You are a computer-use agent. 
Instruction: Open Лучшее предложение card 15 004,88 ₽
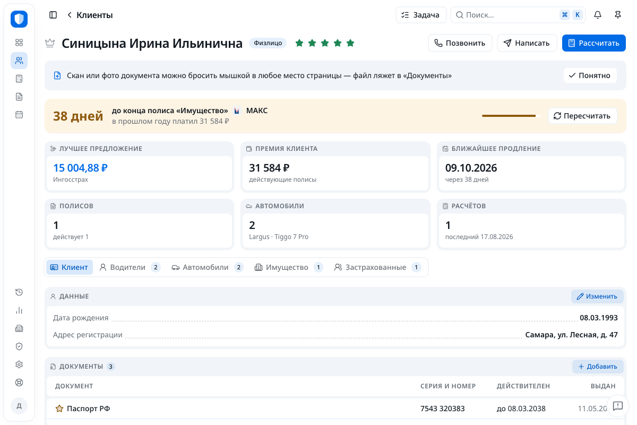tap(139, 166)
